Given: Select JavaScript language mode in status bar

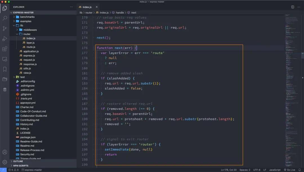Looking at the screenshot, I should tap(275, 170).
